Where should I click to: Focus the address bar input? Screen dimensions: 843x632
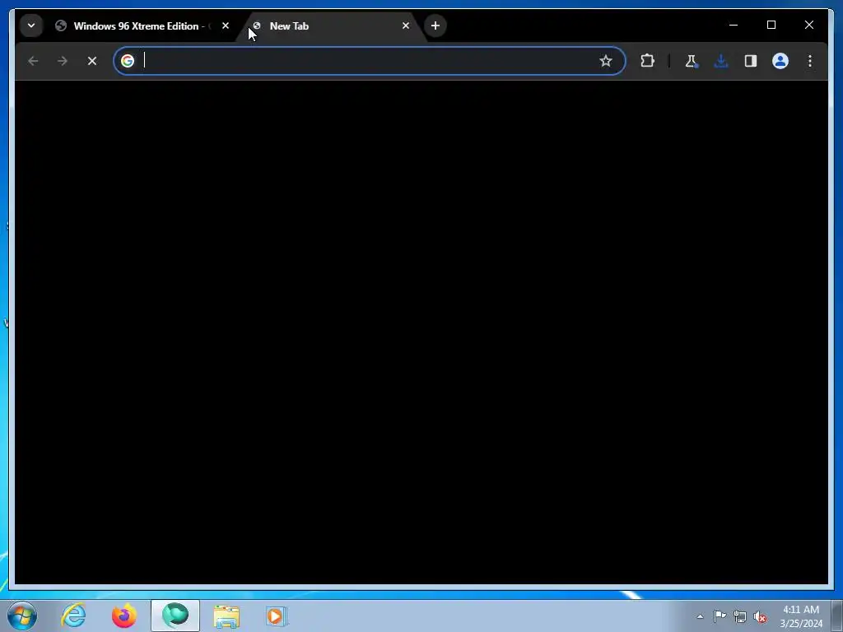368,61
